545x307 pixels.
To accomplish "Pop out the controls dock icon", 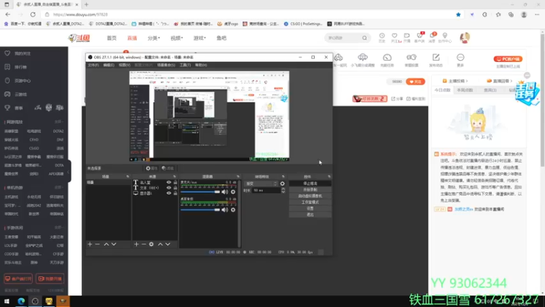I will (x=329, y=177).
